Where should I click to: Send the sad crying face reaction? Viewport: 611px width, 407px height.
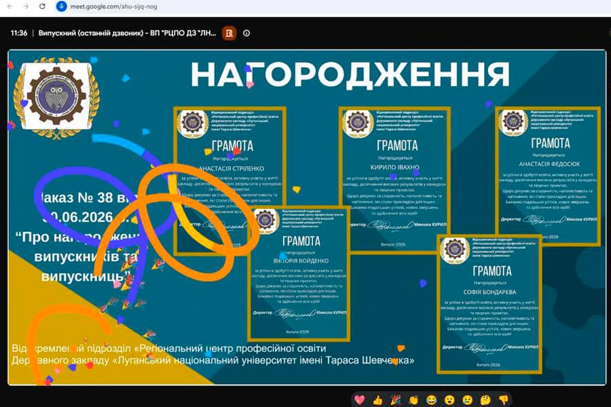[x=467, y=400]
